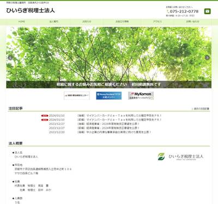Viewport: 218px width, 204px height.
Task: Open the アクセス navigation item
Action: (158, 21)
